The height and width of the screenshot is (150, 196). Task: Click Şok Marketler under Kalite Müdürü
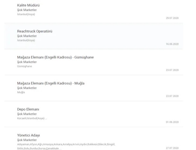click(27, 10)
